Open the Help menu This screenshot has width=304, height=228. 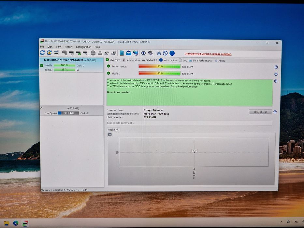97,47
